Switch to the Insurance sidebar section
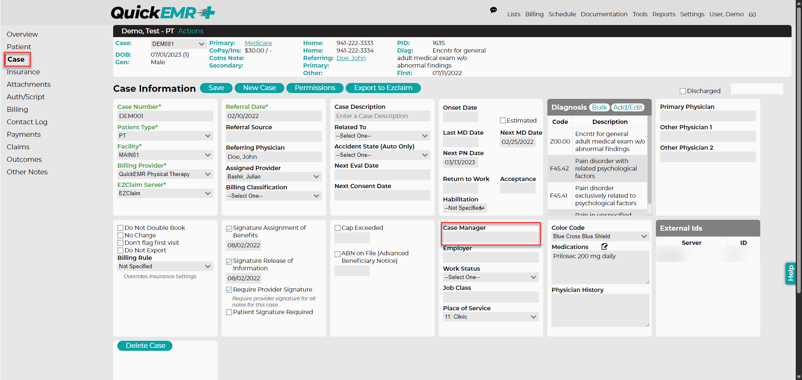 tap(23, 72)
